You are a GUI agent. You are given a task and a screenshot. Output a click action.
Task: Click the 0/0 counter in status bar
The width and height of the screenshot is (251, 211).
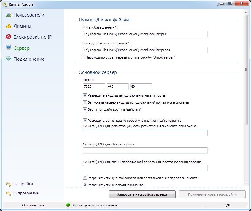point(227,205)
